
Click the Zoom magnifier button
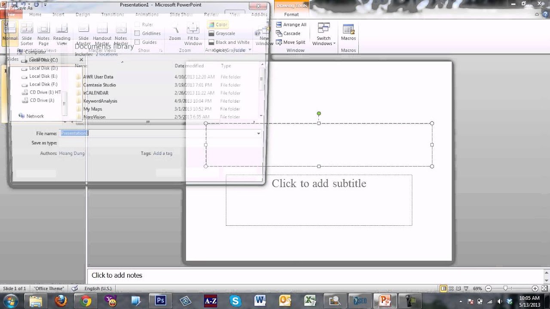pyautogui.click(x=175, y=32)
